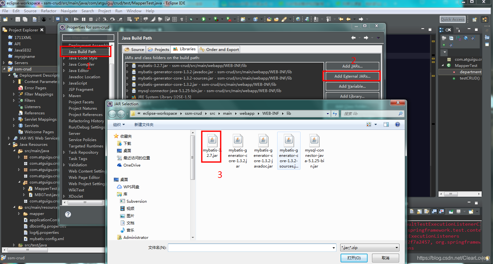Open the Outline view menu dropdown
The height and width of the screenshot is (264, 493).
point(445,52)
